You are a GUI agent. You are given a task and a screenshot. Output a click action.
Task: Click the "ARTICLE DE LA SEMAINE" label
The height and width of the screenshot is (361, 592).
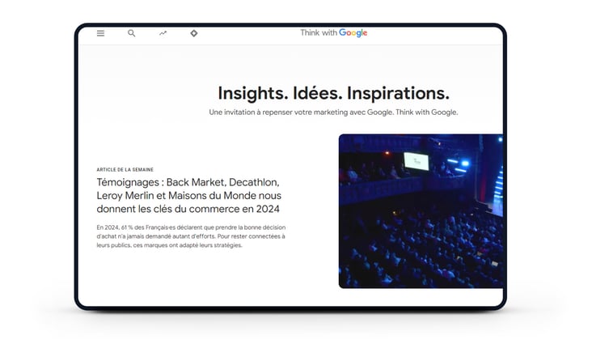click(x=125, y=170)
